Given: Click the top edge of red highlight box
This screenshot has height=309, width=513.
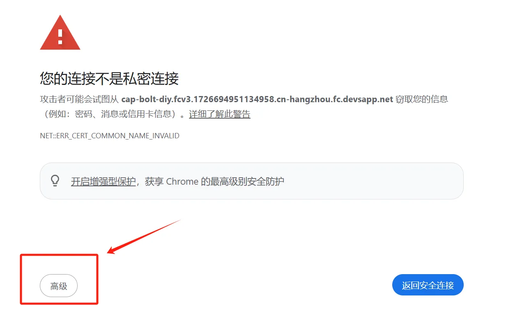Looking at the screenshot, I should point(59,255).
